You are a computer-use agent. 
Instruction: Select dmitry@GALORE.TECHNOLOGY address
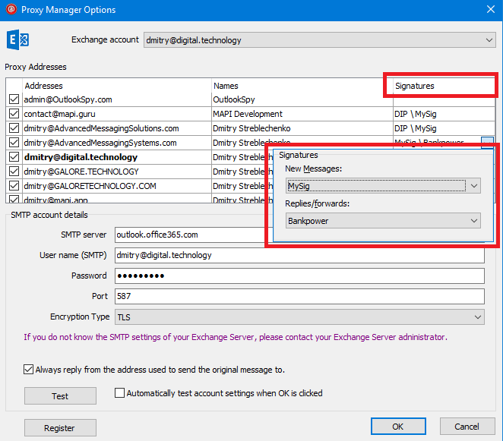click(81, 172)
